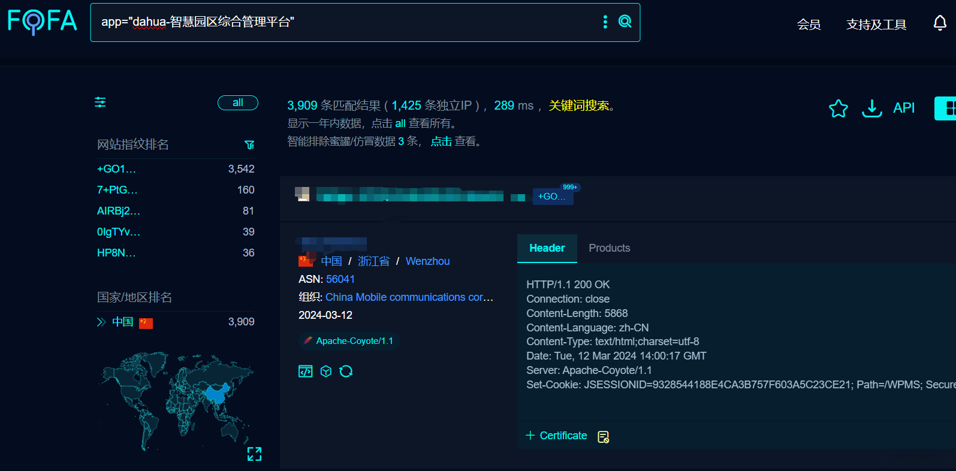Click the API button

click(904, 108)
